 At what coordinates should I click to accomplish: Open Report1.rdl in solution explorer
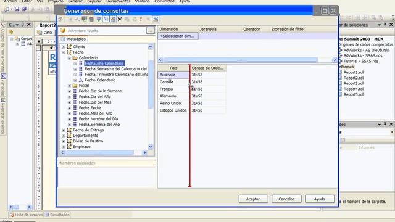point(353,72)
